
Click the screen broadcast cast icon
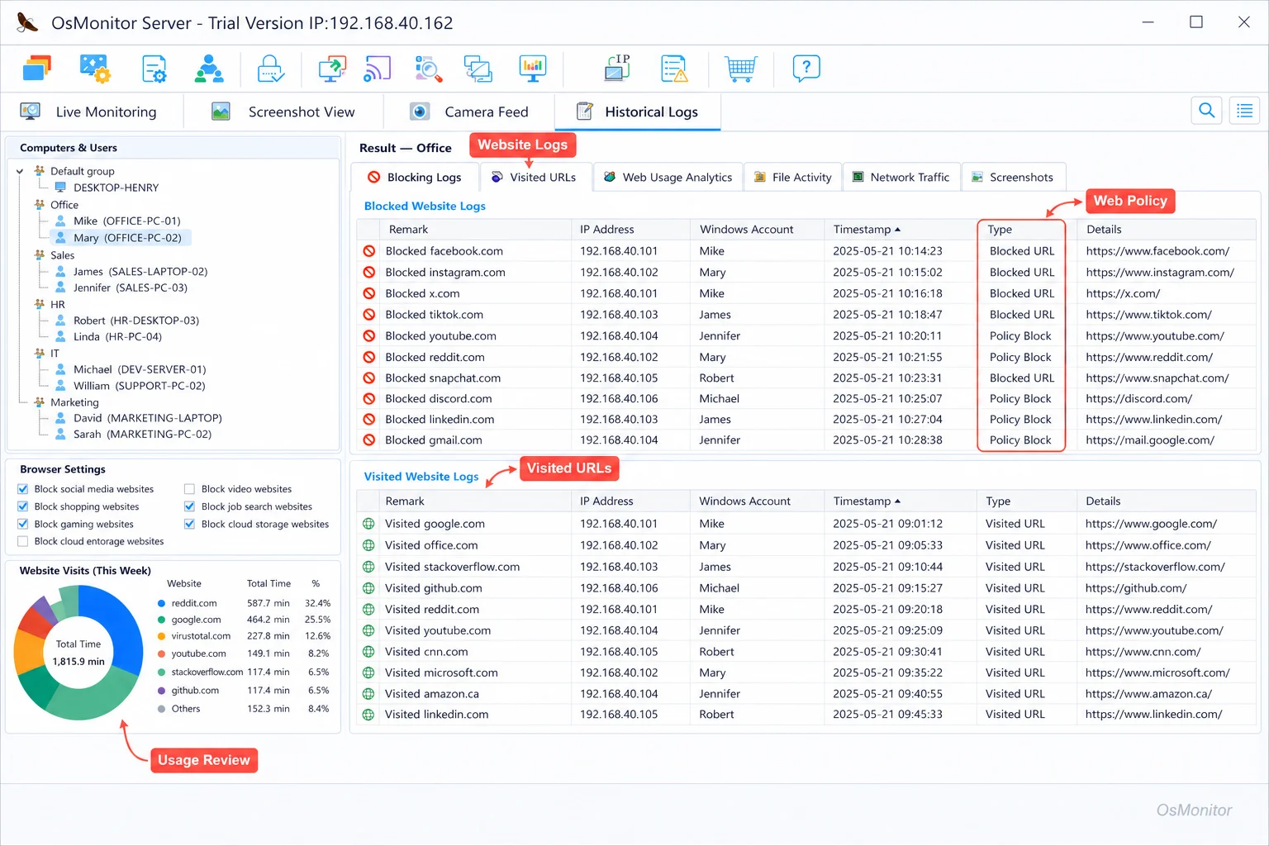pos(377,69)
